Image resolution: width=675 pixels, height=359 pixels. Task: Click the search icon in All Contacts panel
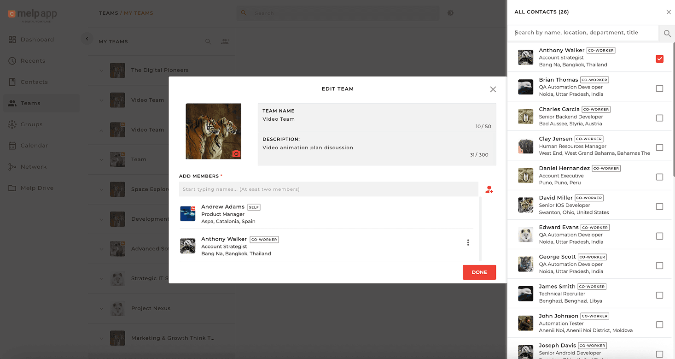pos(667,33)
